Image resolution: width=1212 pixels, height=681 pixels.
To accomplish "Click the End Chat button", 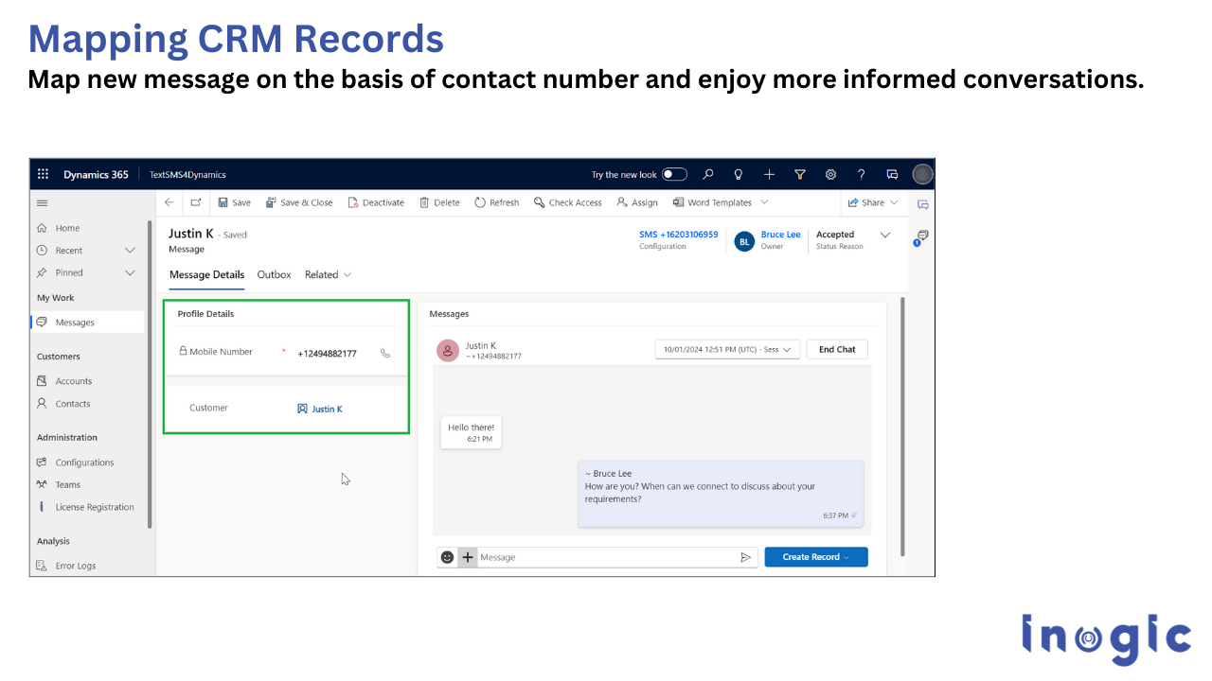I will coord(837,349).
